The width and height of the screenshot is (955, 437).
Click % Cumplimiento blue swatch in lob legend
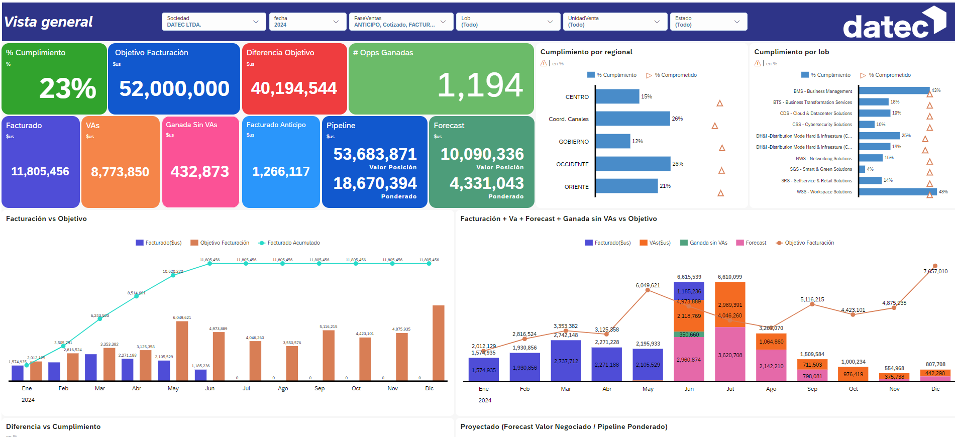[805, 75]
